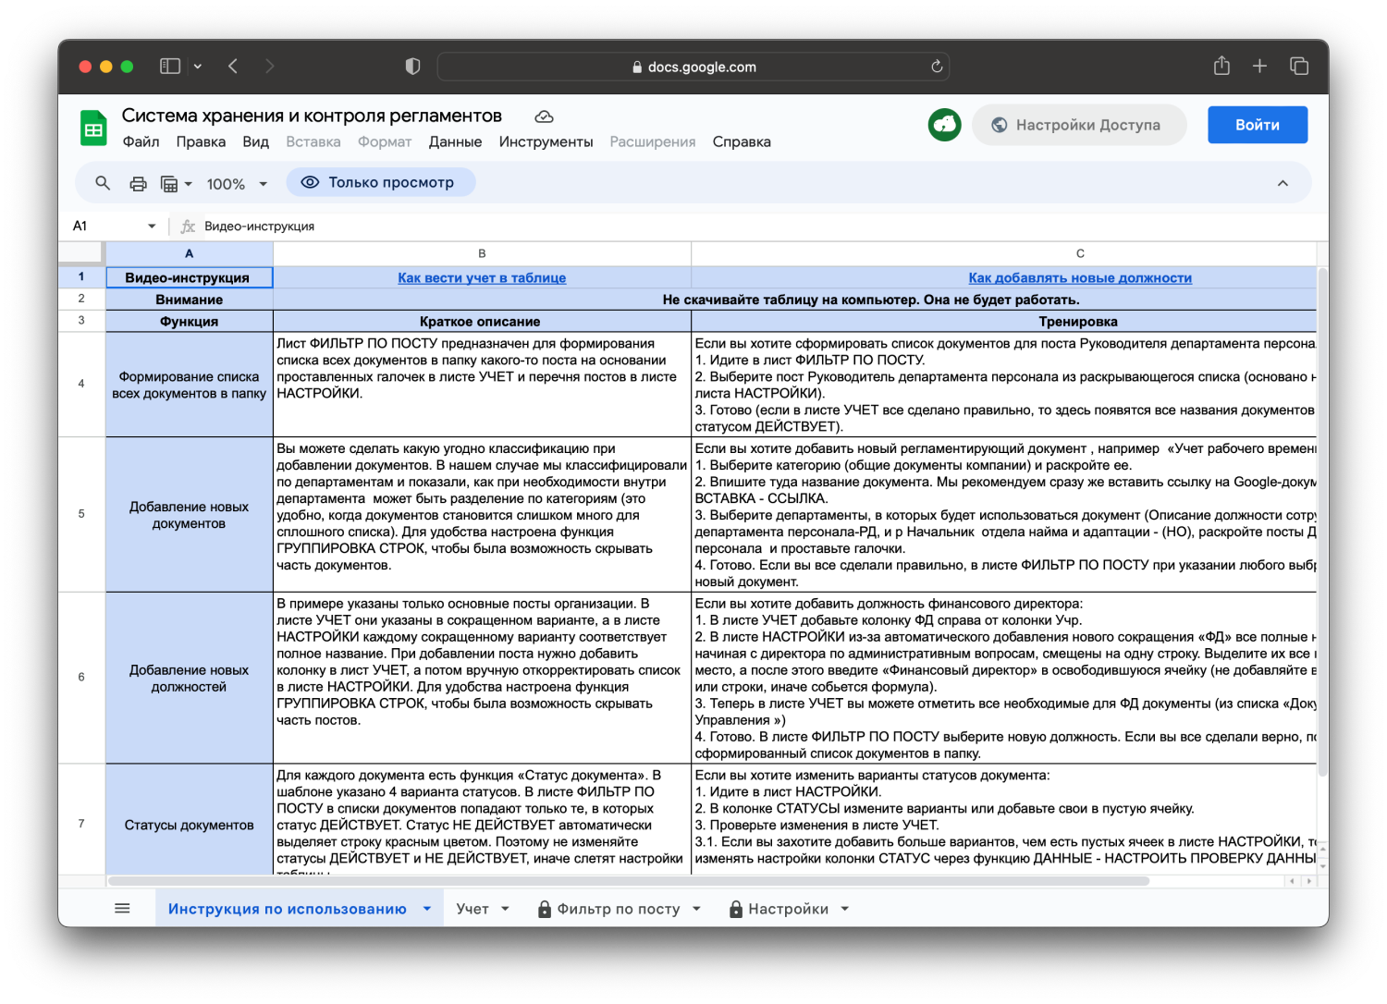
Task: Open the Вид menu
Action: [x=255, y=142]
